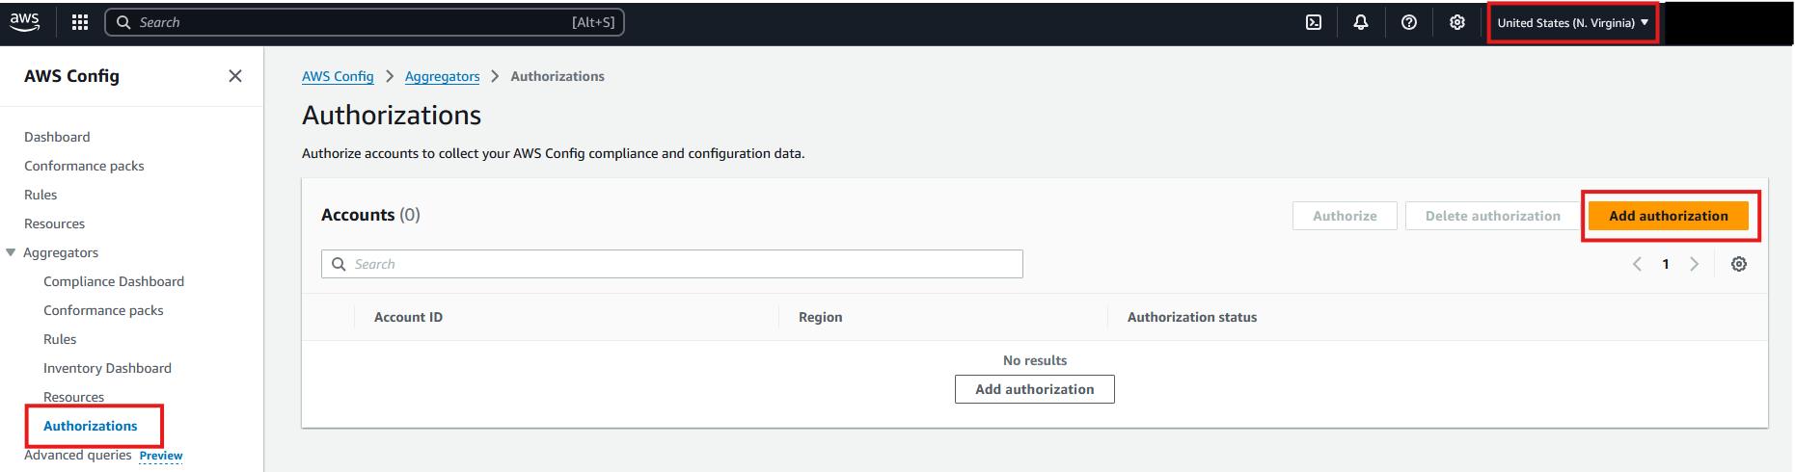Go to the previous page arrow
This screenshot has height=472, width=1795.
point(1637,264)
